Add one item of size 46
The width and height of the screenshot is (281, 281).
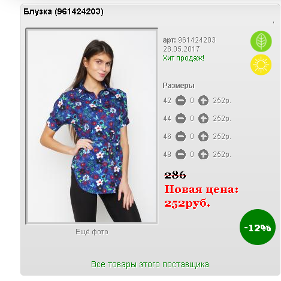point(203,137)
